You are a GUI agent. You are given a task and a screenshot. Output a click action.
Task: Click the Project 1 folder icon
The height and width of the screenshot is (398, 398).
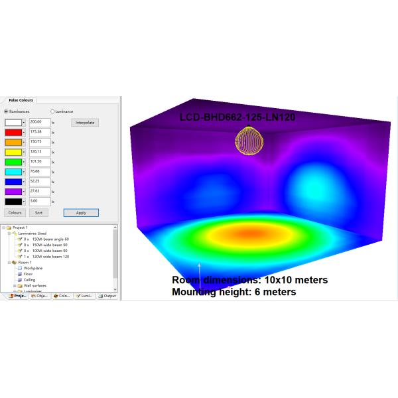tap(8, 228)
